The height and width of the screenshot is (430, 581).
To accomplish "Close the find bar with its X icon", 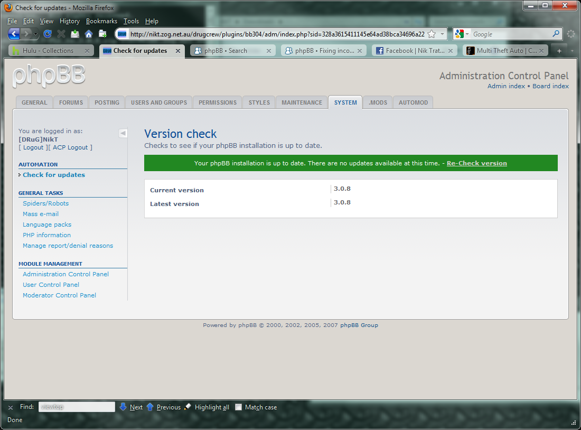I will [x=11, y=407].
